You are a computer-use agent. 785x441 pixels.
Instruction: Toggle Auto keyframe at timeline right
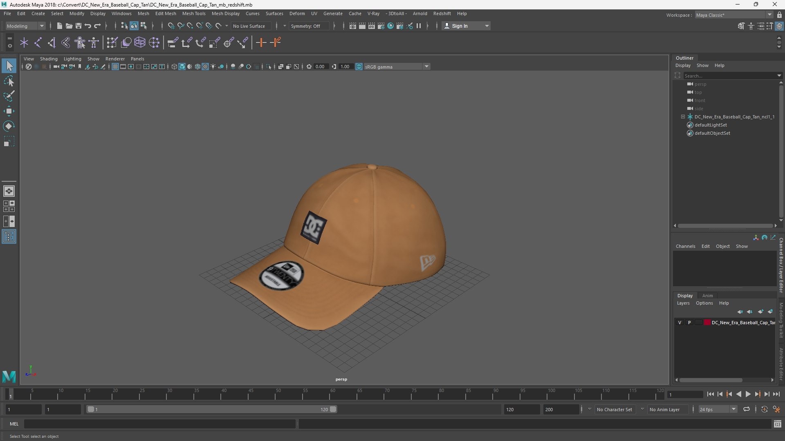click(764, 409)
